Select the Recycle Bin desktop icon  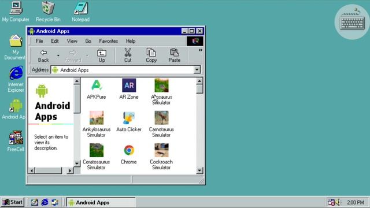coord(48,12)
